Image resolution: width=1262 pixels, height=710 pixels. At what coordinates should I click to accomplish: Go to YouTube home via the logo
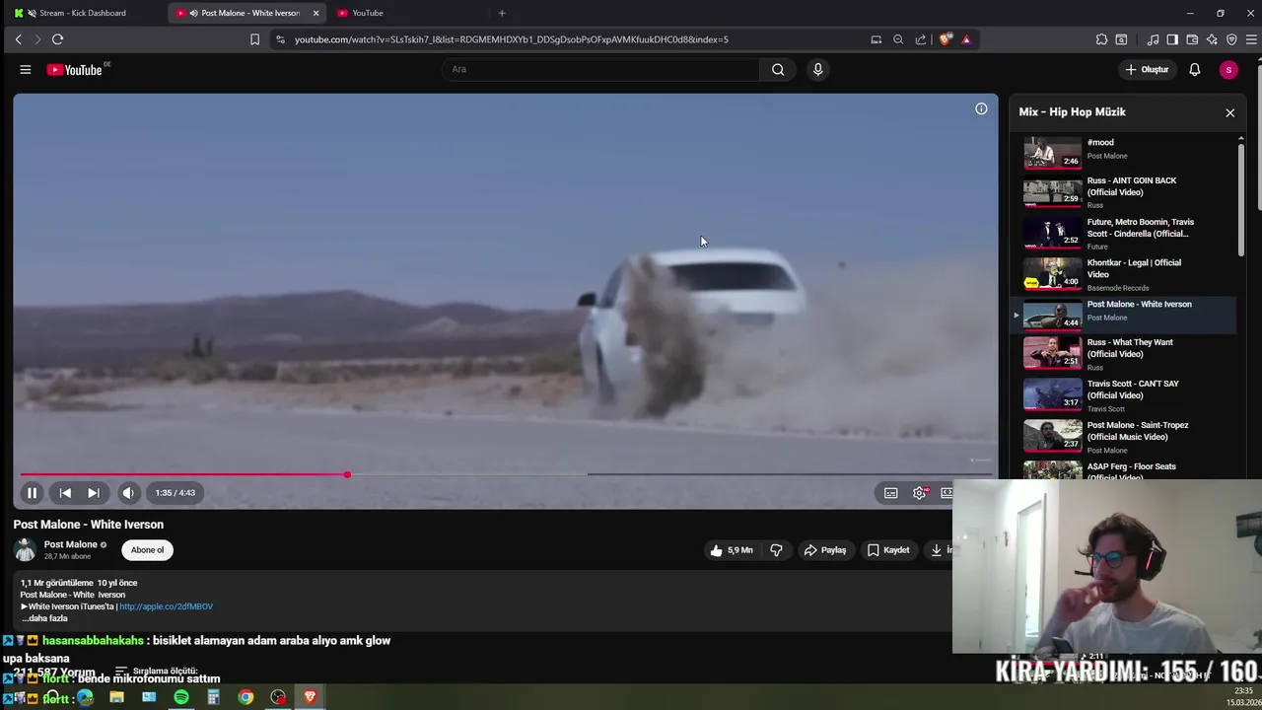pyautogui.click(x=75, y=70)
